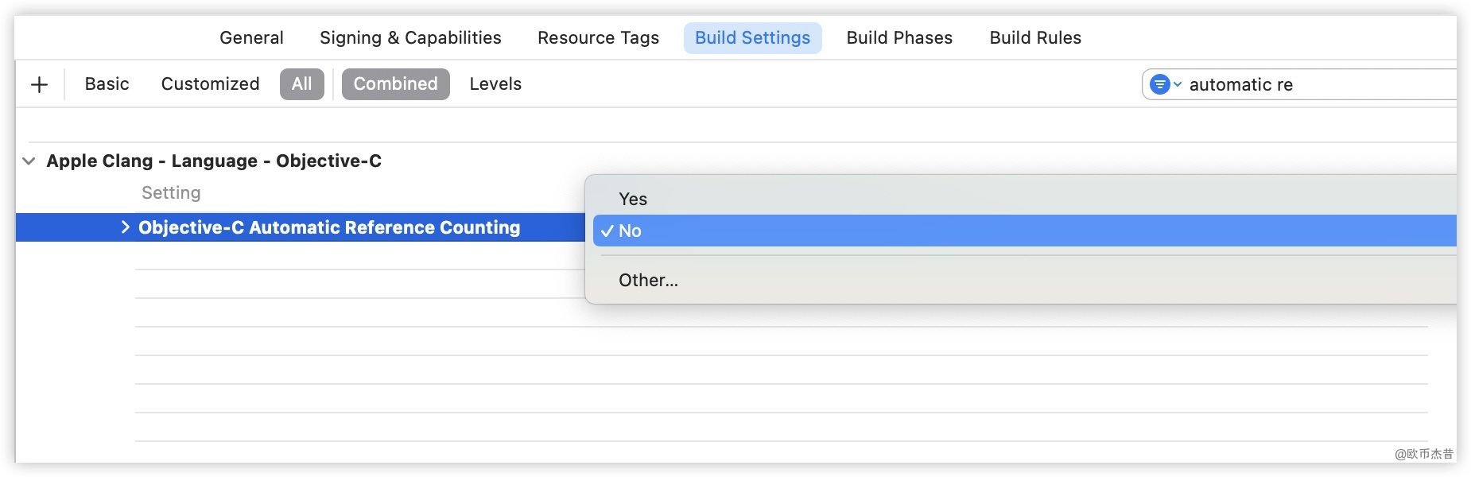The image size is (1471, 477).
Task: Open the Build Phases tab
Action: click(899, 38)
